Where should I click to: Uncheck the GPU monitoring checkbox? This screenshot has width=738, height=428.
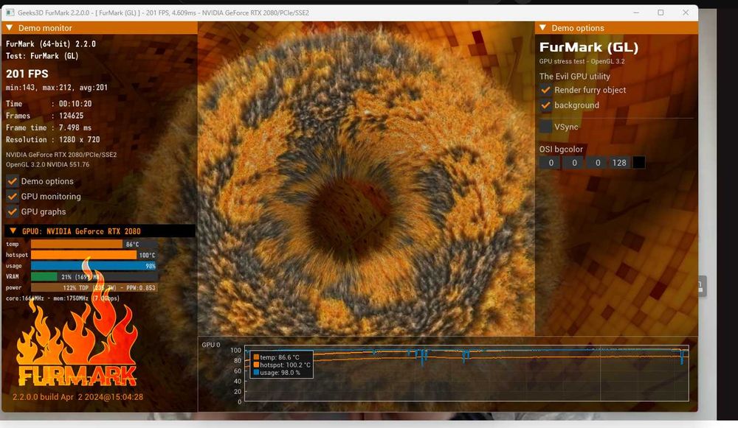[x=13, y=197]
